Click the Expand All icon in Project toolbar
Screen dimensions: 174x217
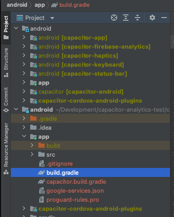[x=126, y=18]
